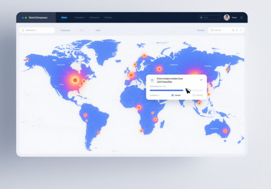The image size is (271, 189).
Task: Click the hotspot marker over Alaska
Action: 27,59
